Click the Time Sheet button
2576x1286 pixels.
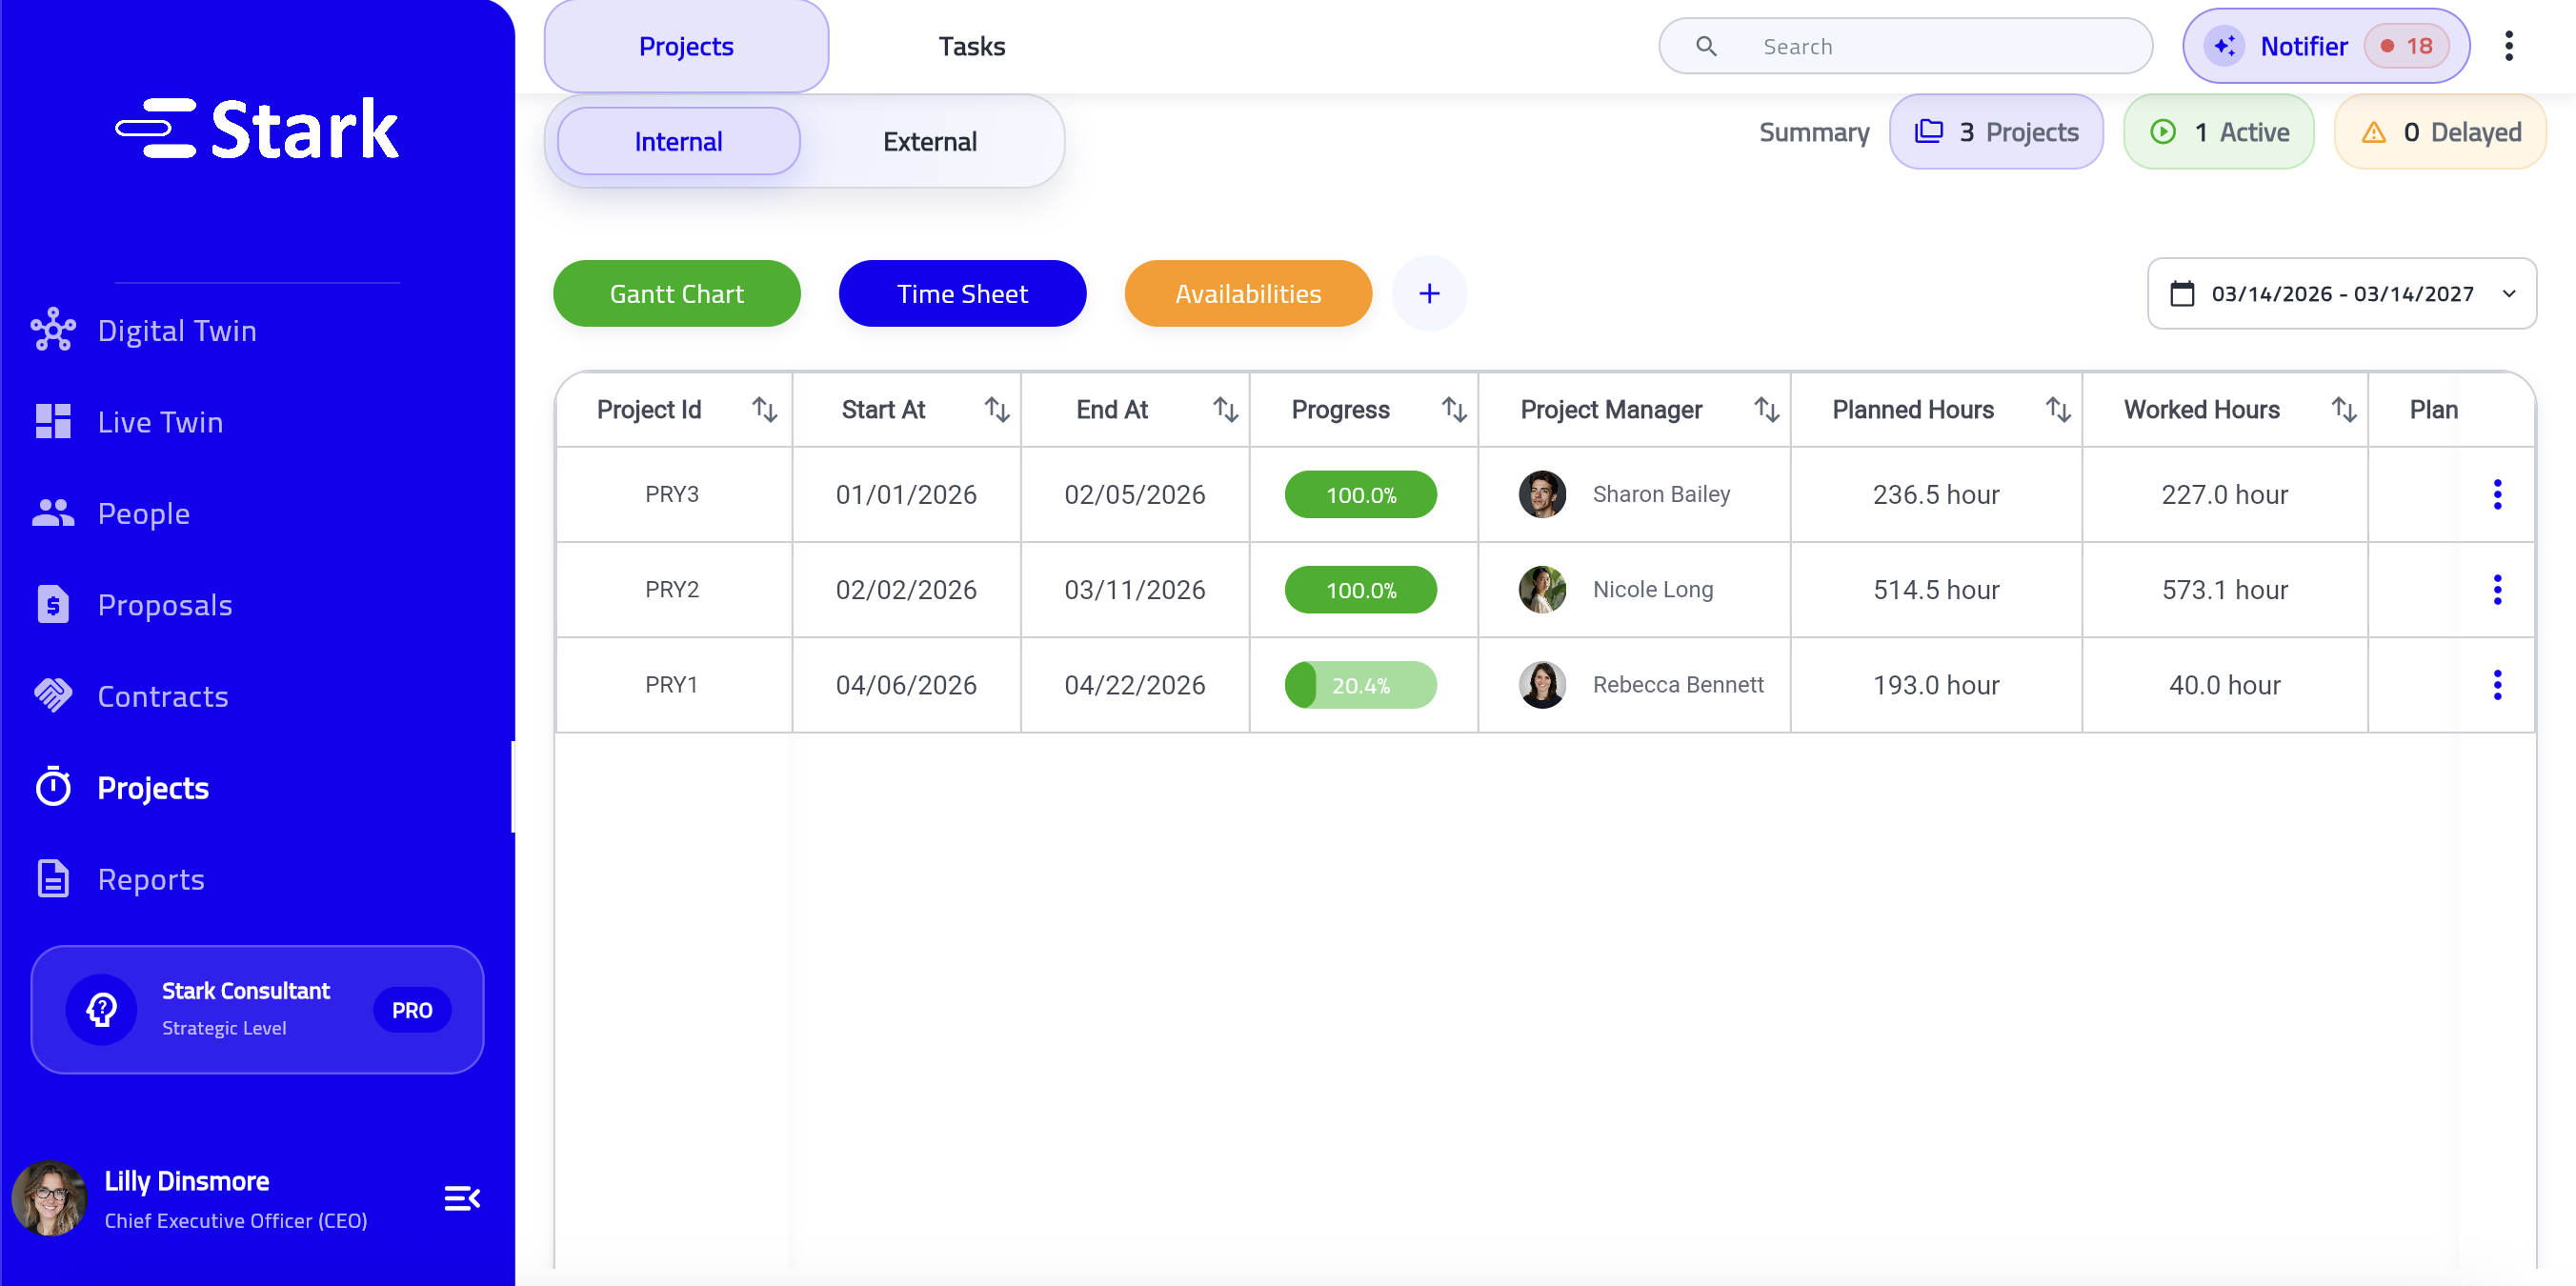point(962,294)
